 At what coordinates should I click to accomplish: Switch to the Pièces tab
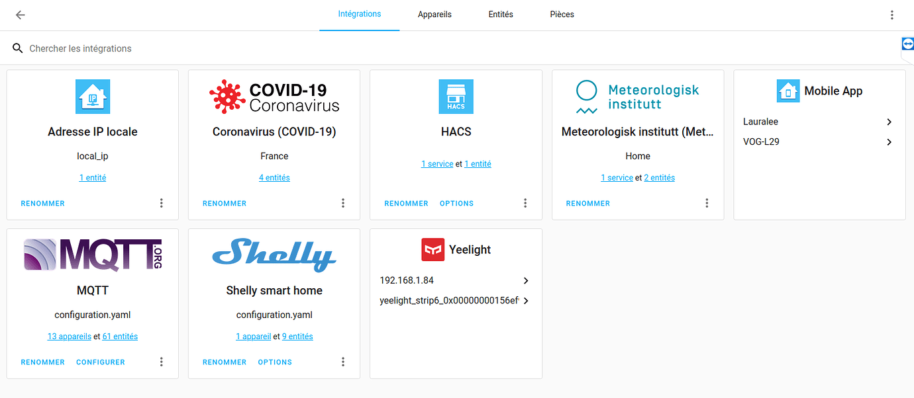pos(562,15)
